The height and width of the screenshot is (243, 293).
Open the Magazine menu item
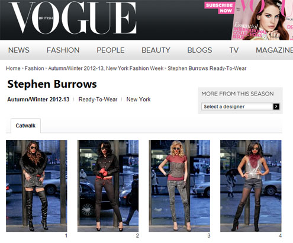[274, 50]
